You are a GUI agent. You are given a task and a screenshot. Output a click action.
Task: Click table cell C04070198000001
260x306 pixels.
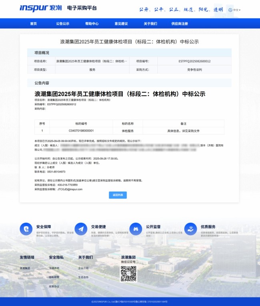[x=81, y=131]
